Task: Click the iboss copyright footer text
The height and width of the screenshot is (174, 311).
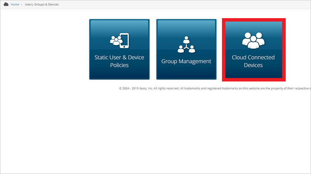Action: pos(215,88)
